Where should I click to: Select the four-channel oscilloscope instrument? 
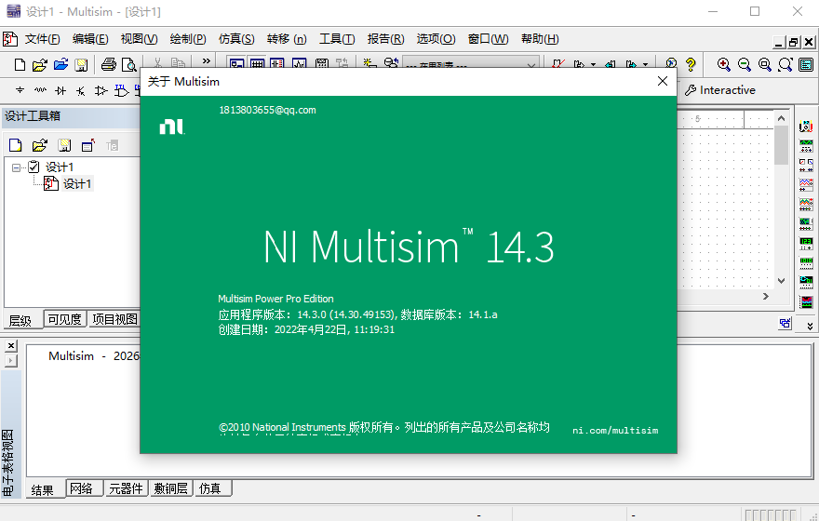click(x=806, y=204)
